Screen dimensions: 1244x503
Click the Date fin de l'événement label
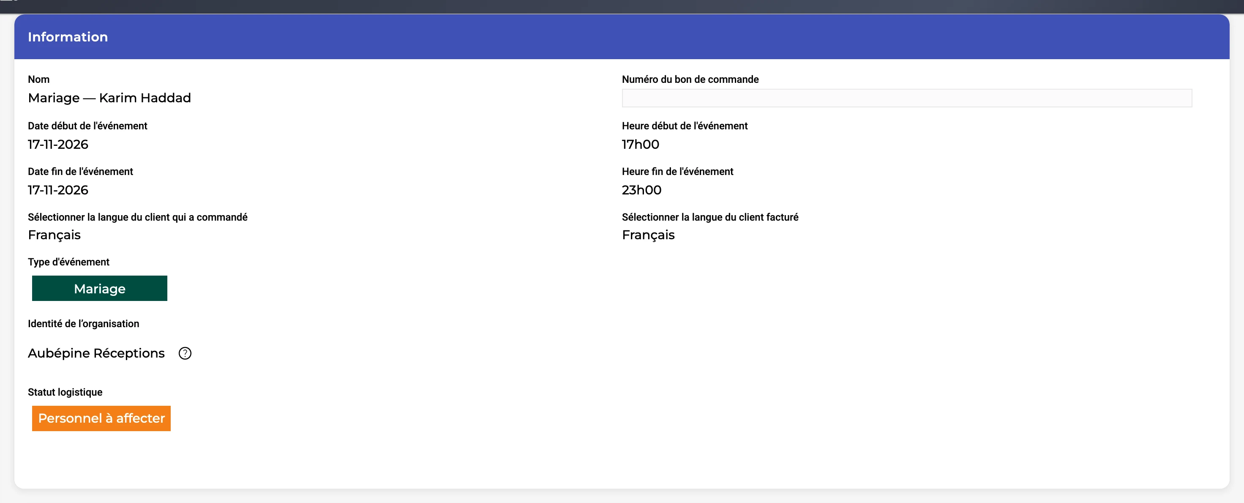(80, 172)
